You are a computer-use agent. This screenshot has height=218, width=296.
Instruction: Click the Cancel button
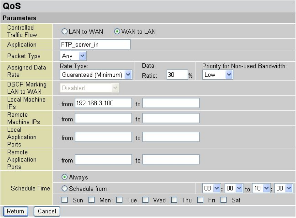click(47, 211)
